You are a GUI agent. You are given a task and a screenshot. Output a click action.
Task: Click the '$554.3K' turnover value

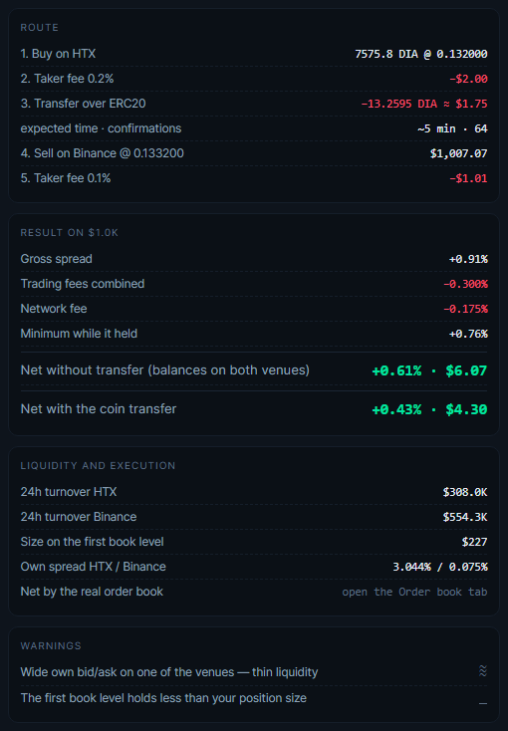(x=465, y=517)
